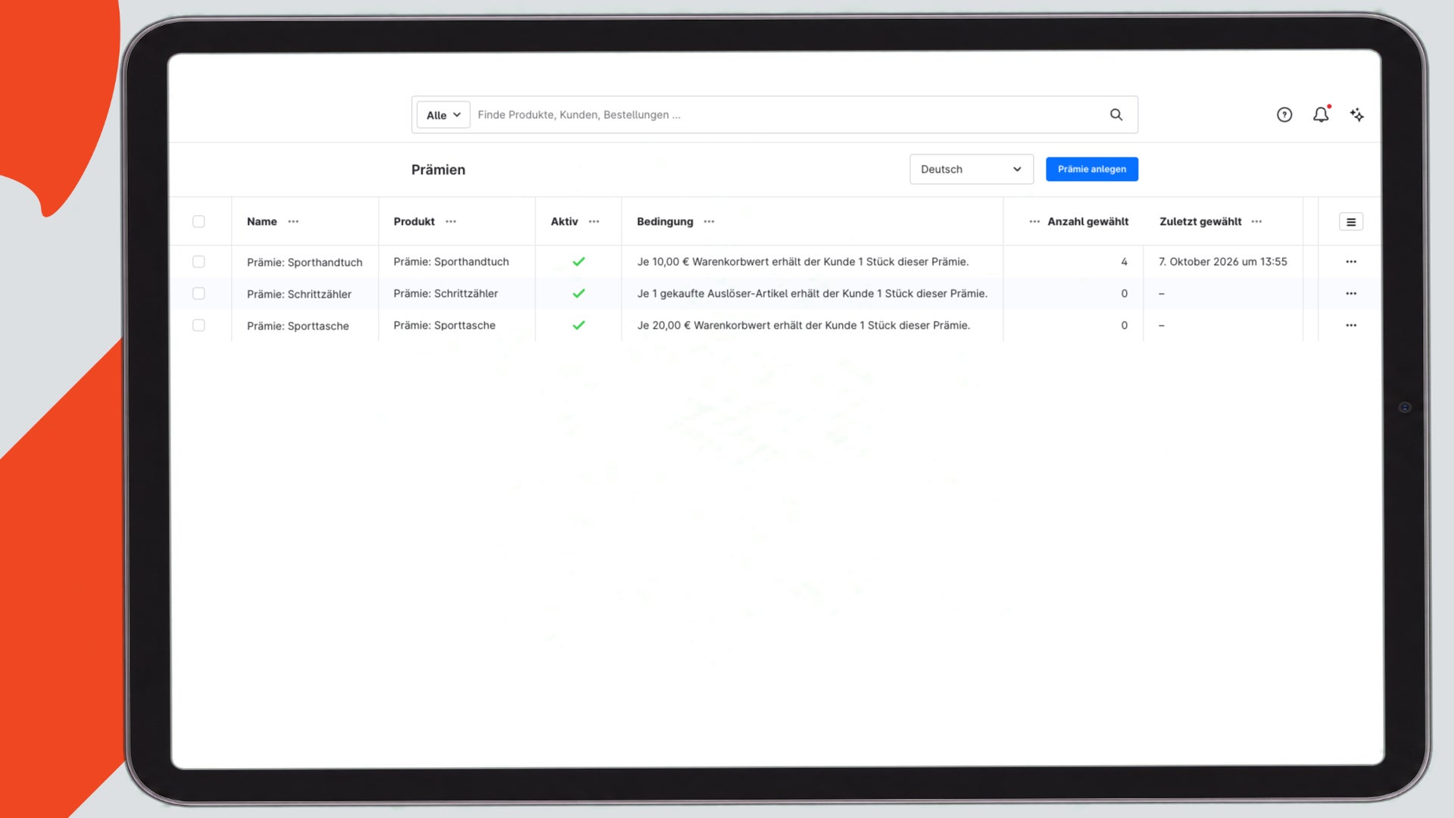
Task: Click the Je 1 gekaufte Auslöser-Artikel condition
Action: 812,294
